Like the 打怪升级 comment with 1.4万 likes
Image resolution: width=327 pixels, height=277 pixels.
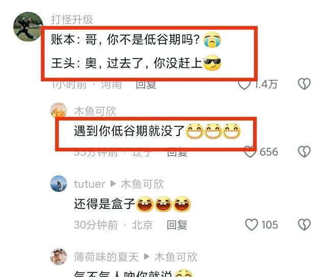coord(244,84)
